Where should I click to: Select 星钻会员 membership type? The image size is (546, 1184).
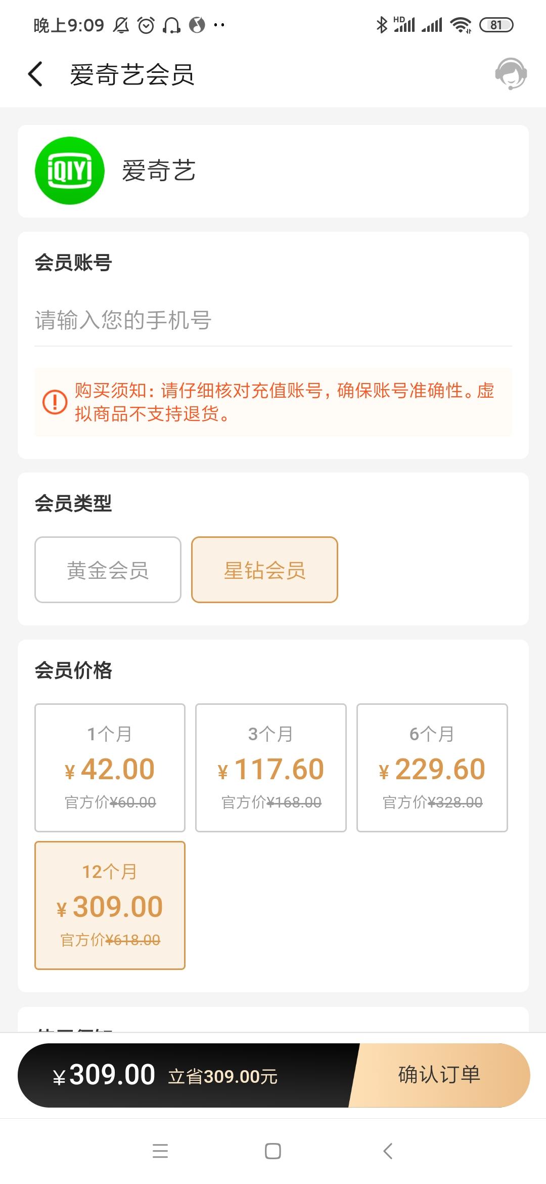click(264, 570)
